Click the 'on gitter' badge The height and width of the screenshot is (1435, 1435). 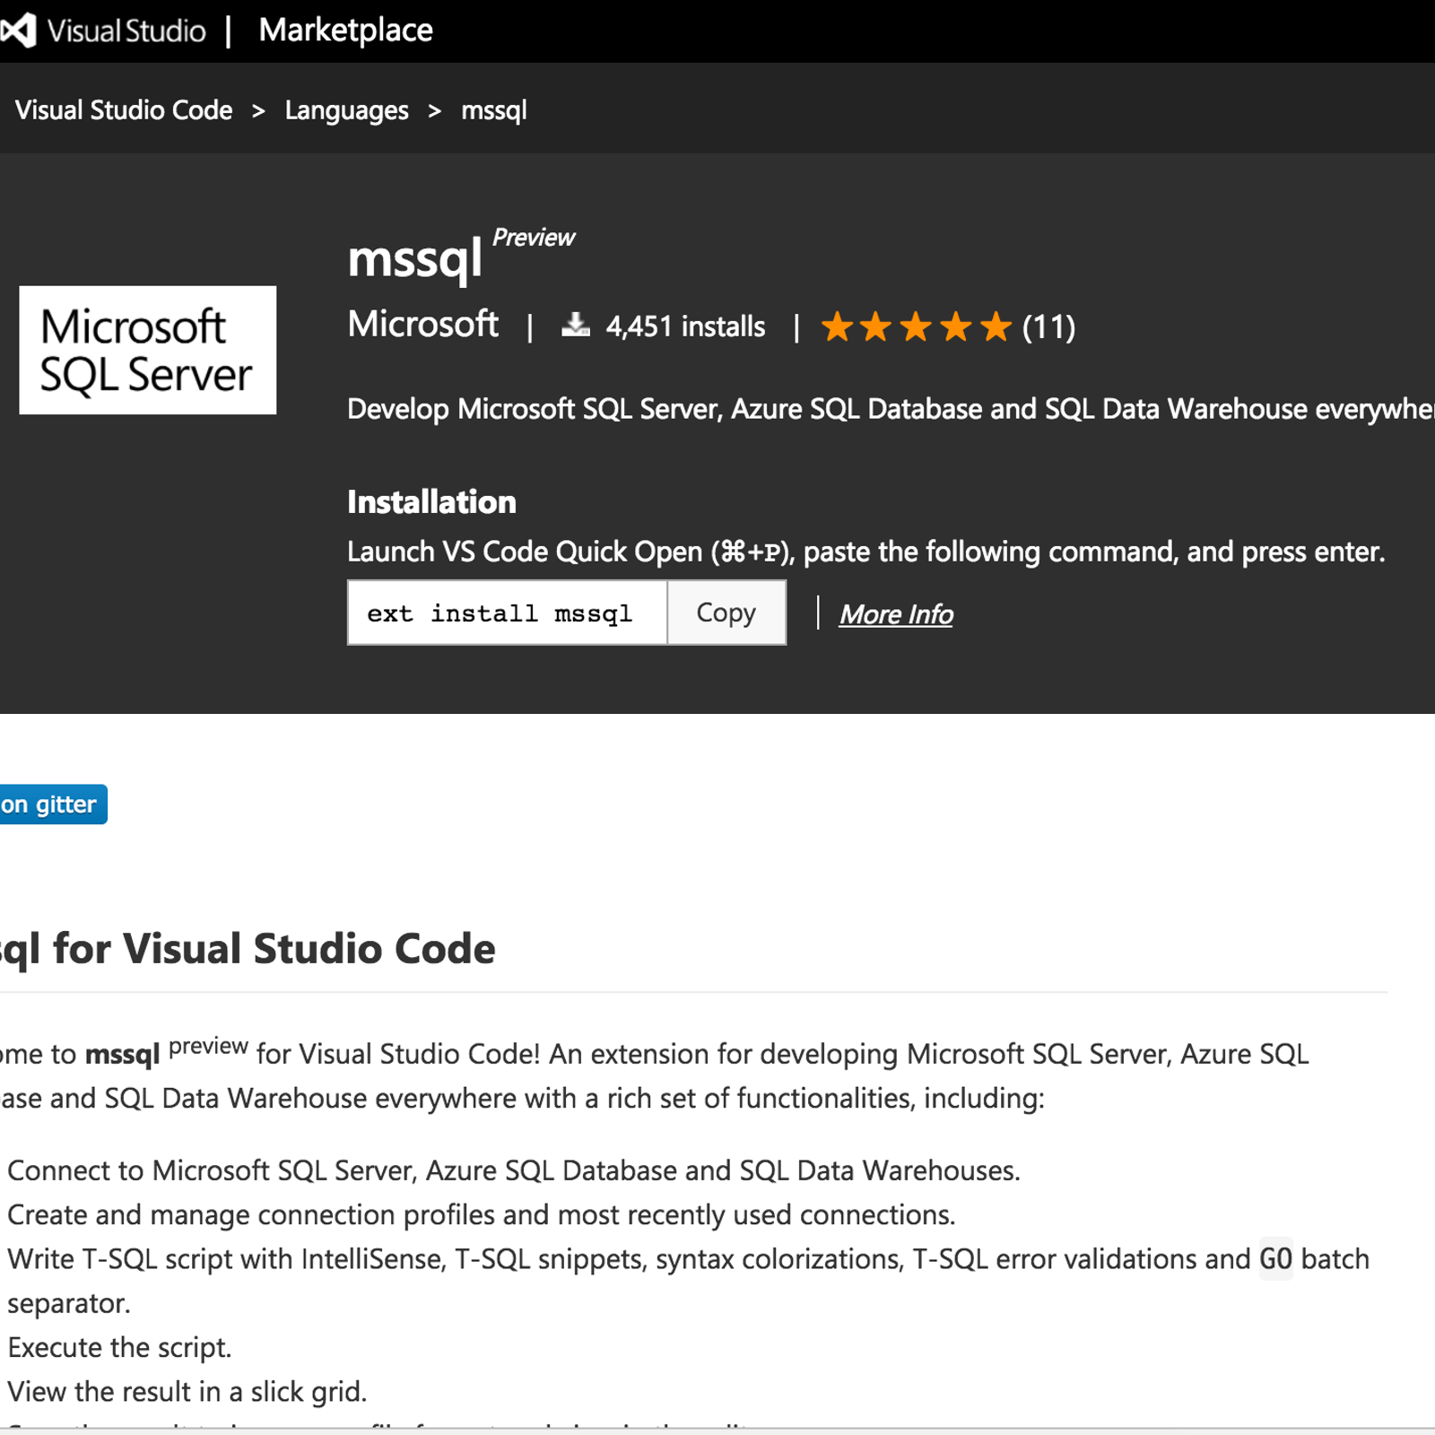pyautogui.click(x=52, y=804)
